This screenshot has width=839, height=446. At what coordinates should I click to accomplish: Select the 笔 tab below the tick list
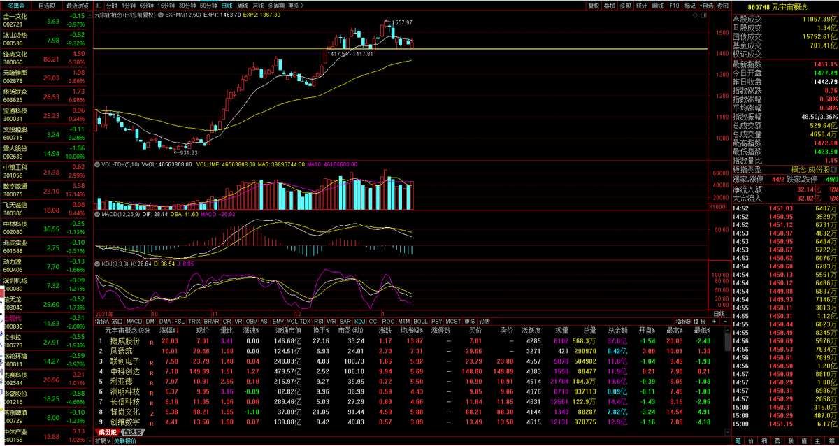(737, 441)
